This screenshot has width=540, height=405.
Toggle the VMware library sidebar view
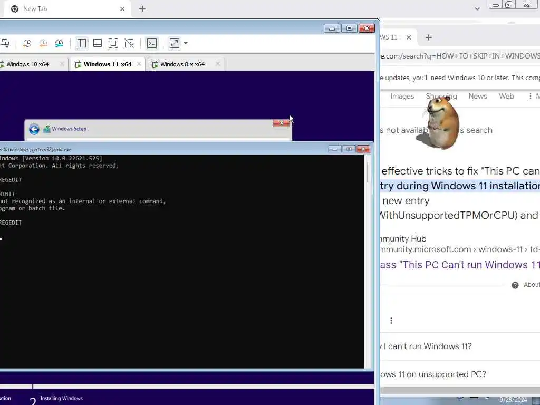tap(82, 43)
